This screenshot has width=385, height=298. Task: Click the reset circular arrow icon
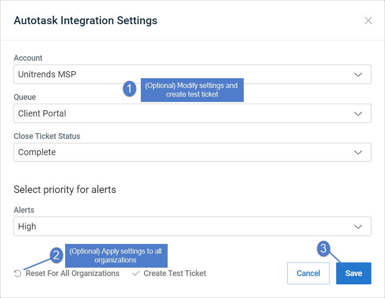(x=18, y=273)
